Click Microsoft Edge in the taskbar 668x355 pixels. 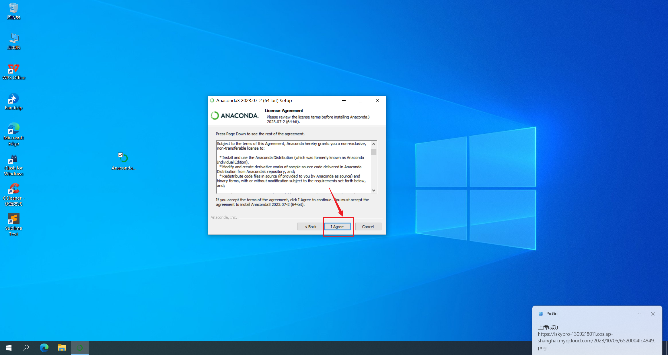[44, 348]
